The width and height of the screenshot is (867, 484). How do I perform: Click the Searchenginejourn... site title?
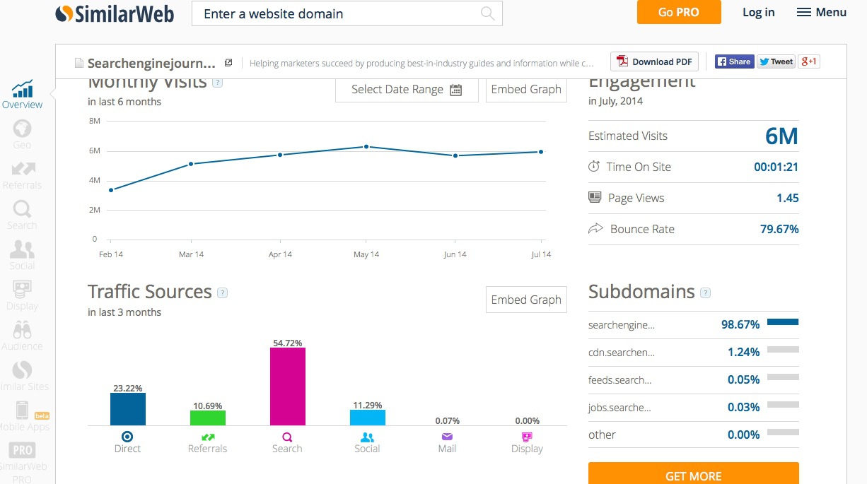(152, 63)
